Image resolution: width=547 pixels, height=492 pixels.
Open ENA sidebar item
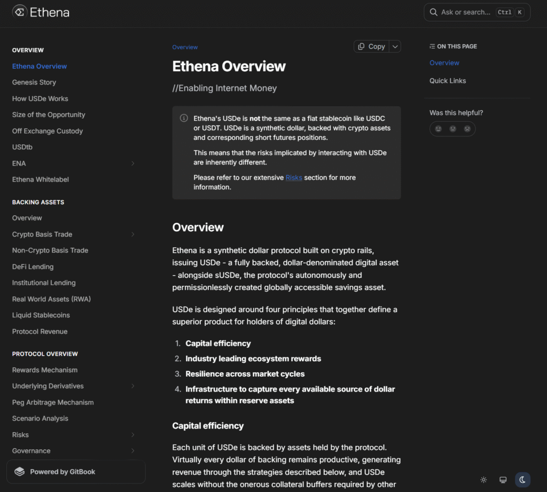coord(19,163)
